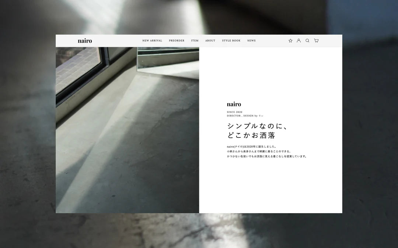Viewport: 398px width, 248px height.
Task: Click the nairo brand title in hero
Action: tap(234, 104)
